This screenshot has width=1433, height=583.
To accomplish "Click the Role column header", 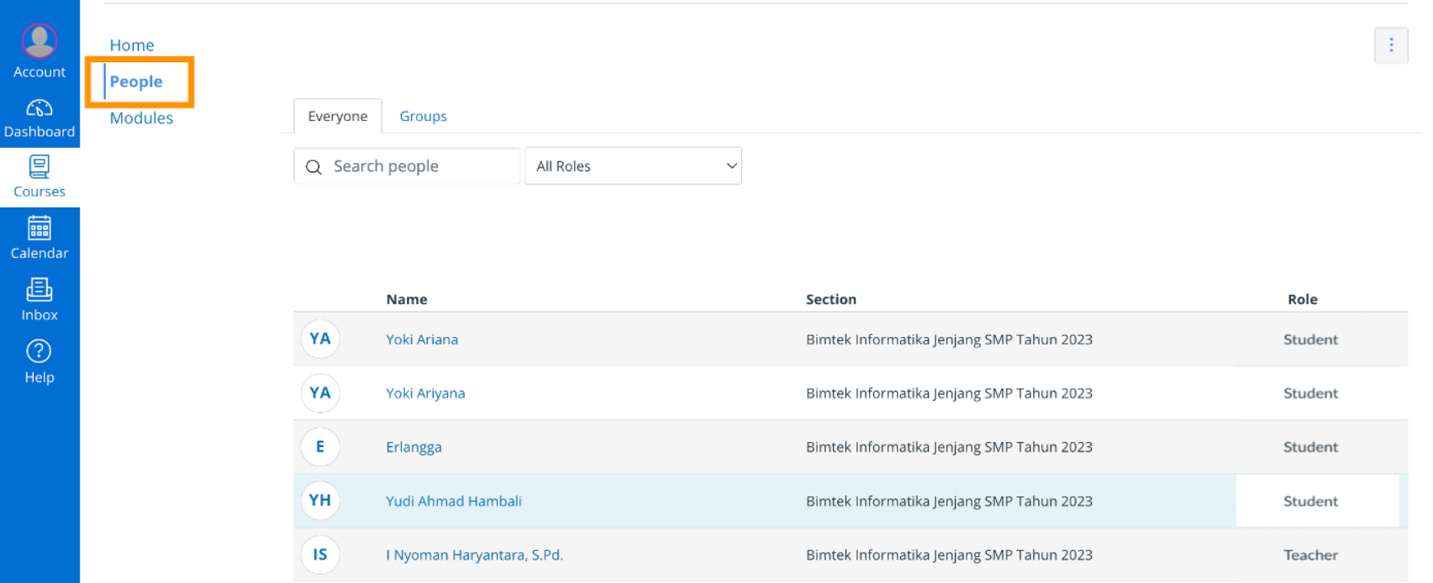I will 1303,299.
